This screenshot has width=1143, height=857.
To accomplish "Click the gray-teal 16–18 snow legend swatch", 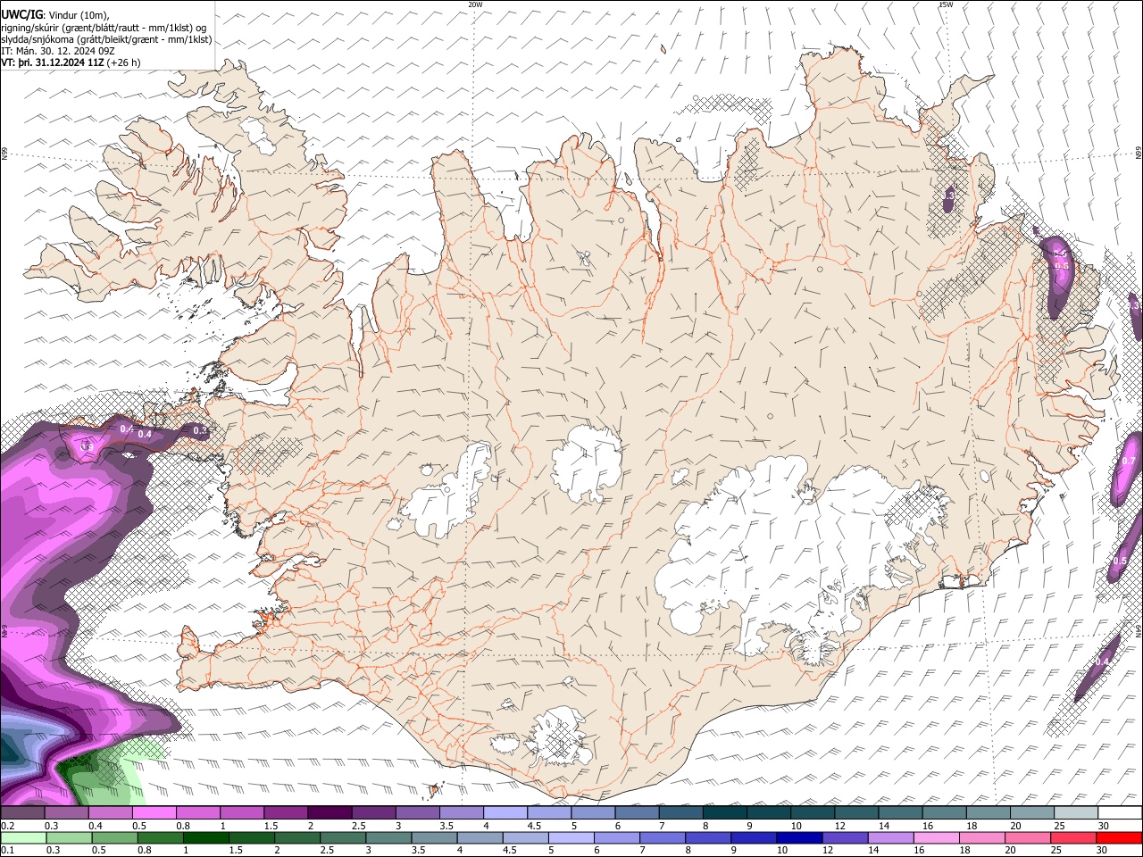I will (945, 813).
